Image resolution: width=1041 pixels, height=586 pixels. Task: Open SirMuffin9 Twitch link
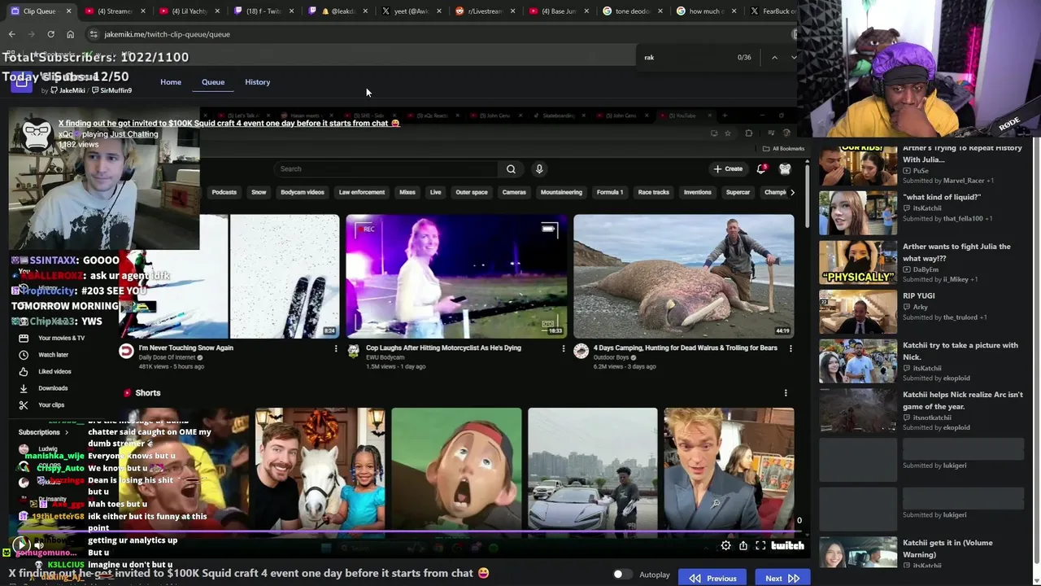tap(112, 90)
